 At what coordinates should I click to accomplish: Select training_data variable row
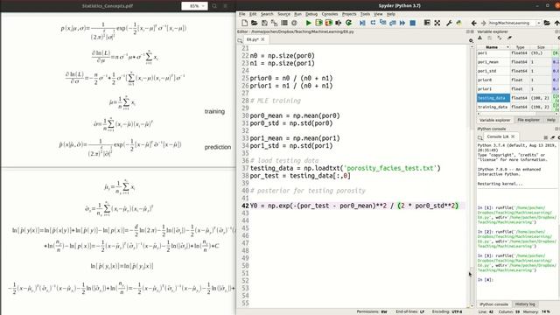coord(519,107)
